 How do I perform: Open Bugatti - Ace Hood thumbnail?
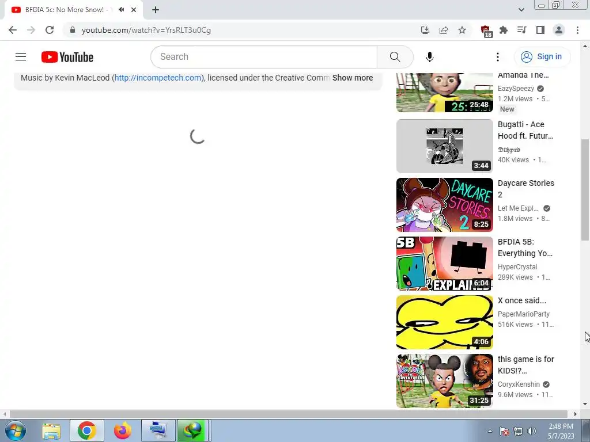(444, 146)
